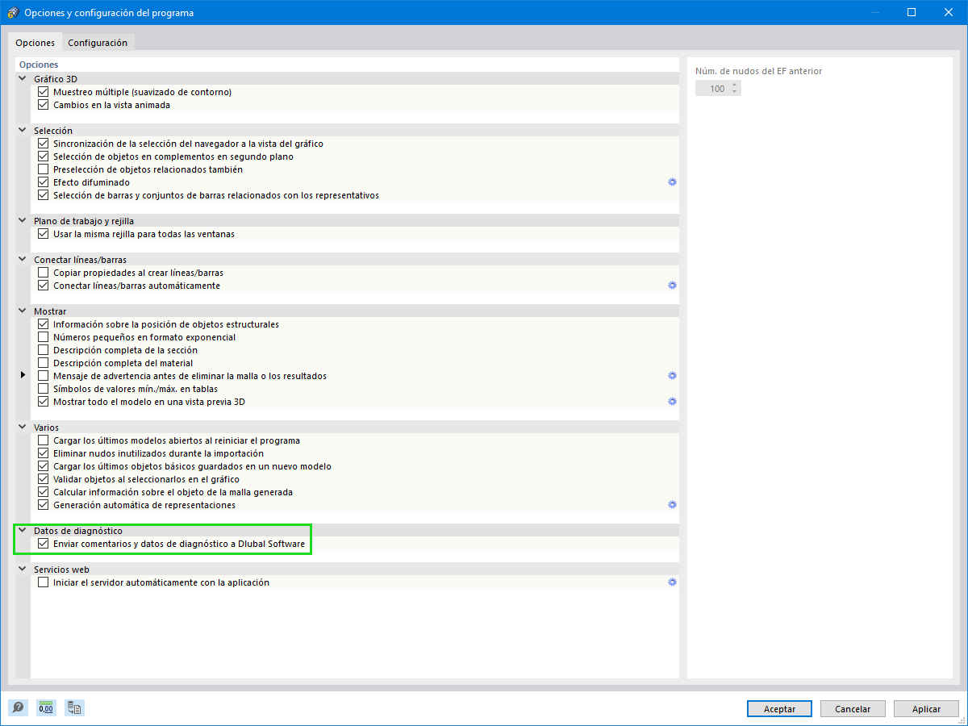Collapse the Varios section

point(23,428)
